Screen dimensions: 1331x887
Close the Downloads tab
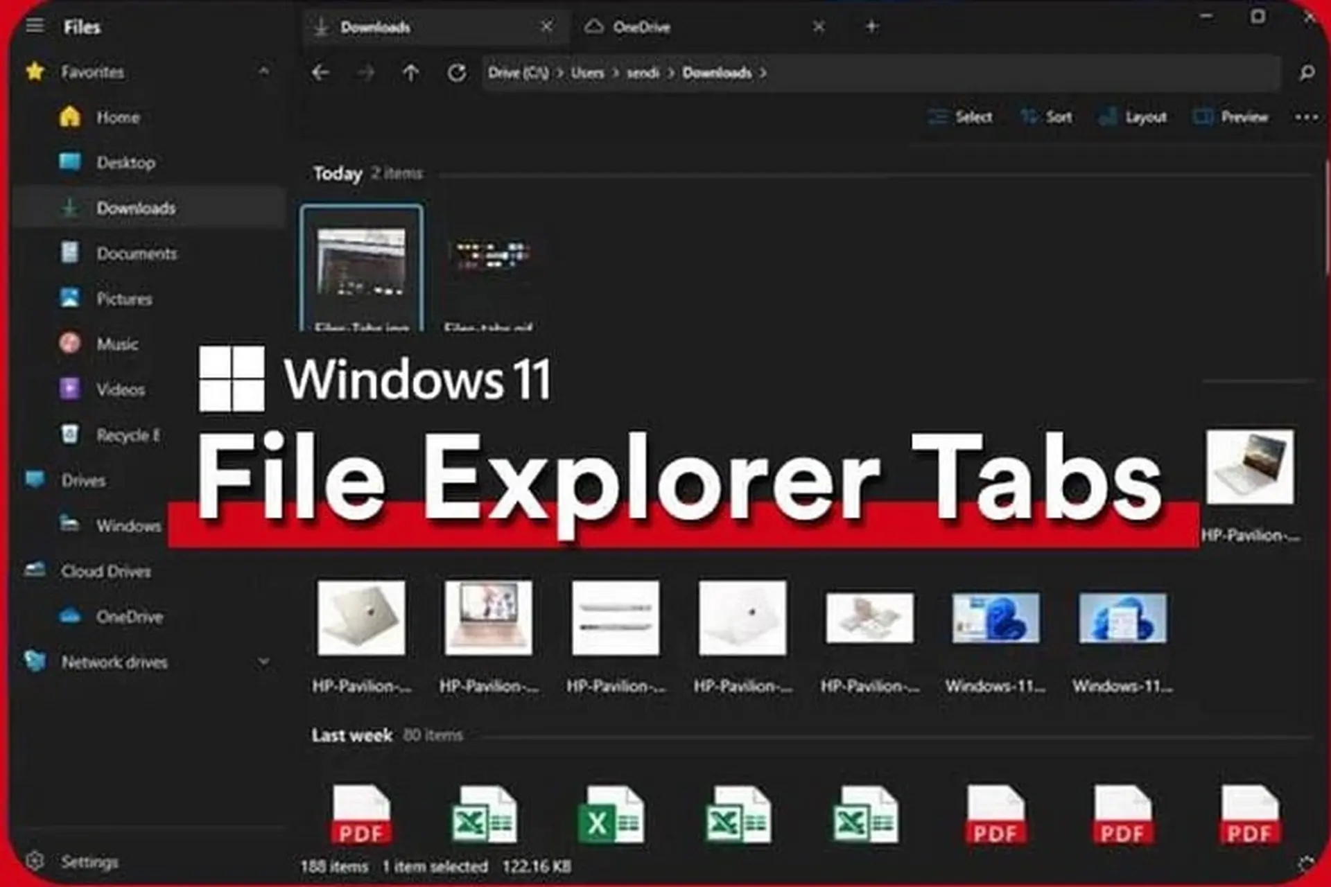click(546, 26)
